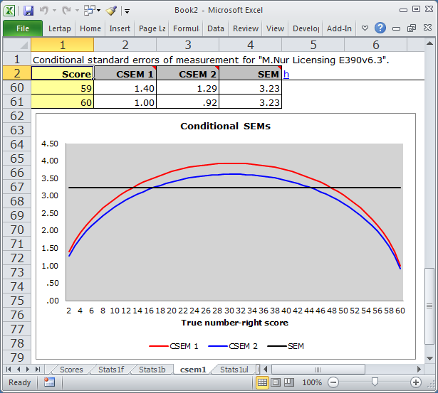Click last-sheet navigation arrow
The image size is (438, 393).
(38, 370)
